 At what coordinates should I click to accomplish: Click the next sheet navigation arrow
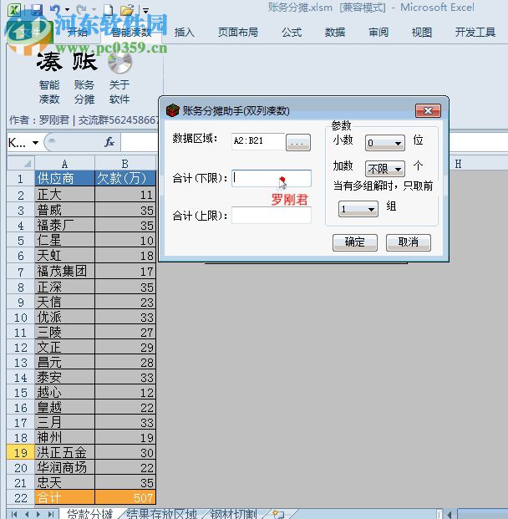pos(38,514)
